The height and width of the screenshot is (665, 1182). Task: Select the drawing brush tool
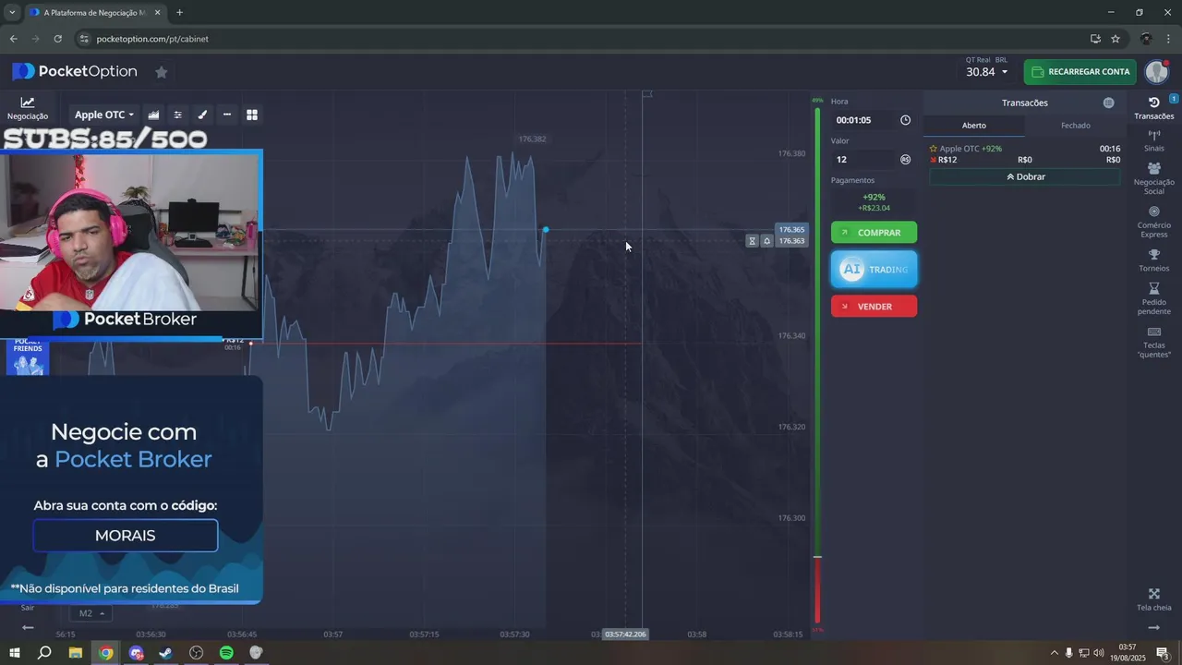tap(202, 115)
